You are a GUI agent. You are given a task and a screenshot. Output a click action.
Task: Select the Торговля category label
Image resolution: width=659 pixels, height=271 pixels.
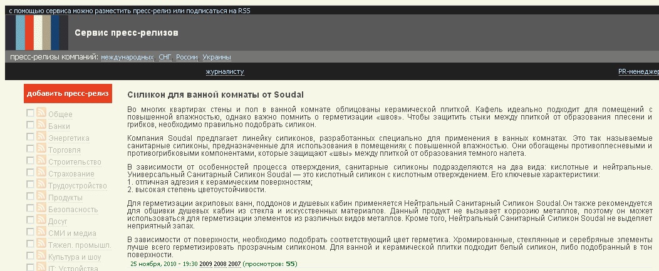(65, 150)
